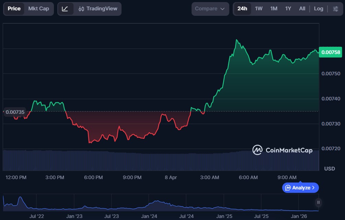Show All time price history
The width and height of the screenshot is (345, 220).
click(302, 9)
